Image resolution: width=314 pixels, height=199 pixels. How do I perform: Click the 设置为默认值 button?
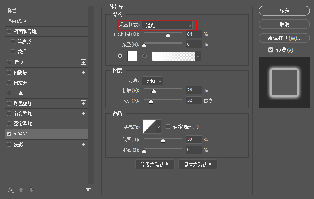click(155, 165)
